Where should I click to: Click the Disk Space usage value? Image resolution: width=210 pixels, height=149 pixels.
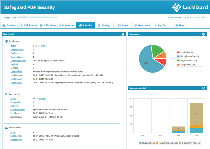(48, 117)
